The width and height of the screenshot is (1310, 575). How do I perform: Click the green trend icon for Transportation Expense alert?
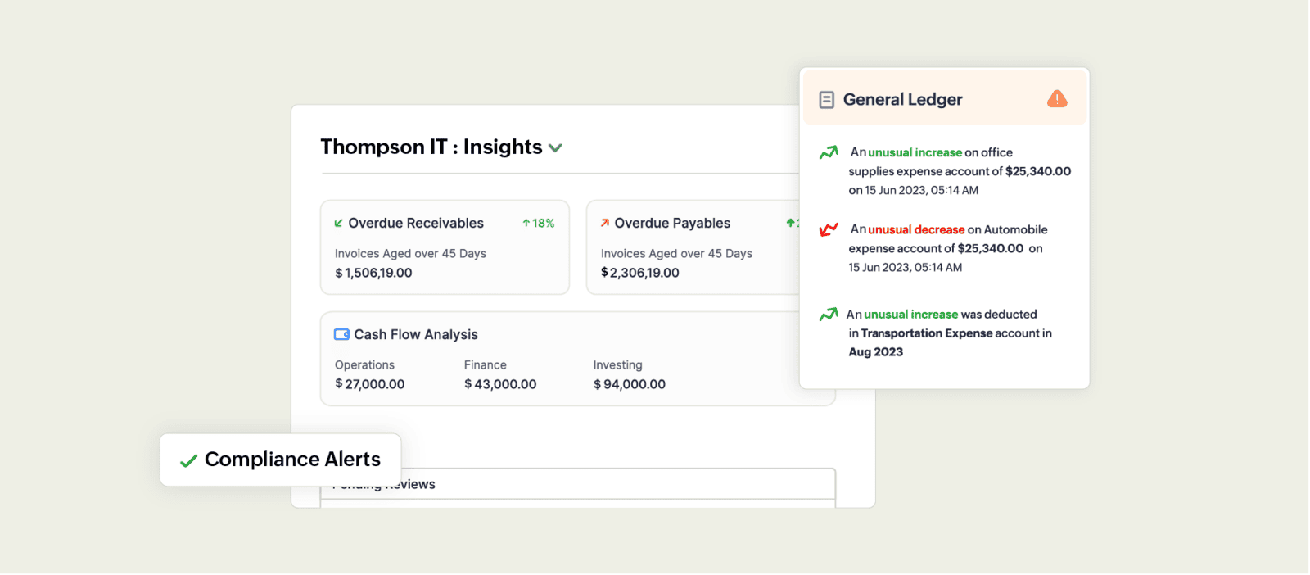[x=829, y=315]
